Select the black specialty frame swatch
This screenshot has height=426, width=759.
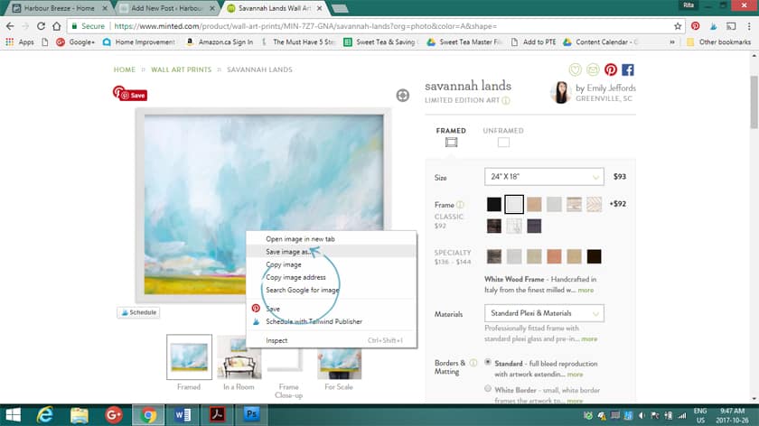[x=594, y=256]
